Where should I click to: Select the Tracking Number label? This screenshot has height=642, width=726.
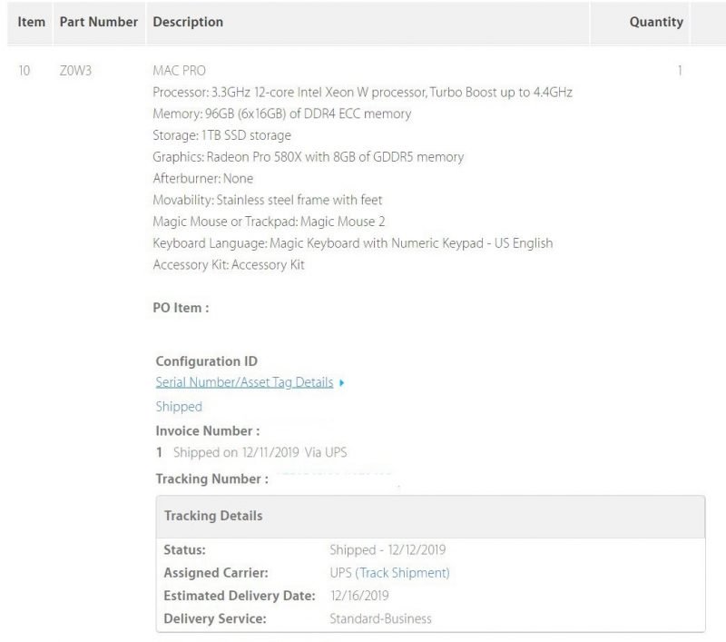click(211, 479)
